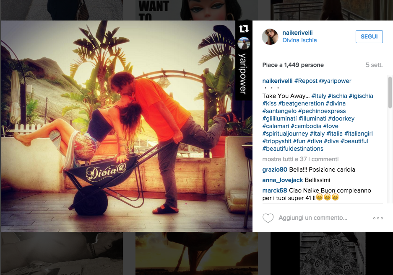393x275 pixels.
Task: View who liked via Piace a 1,449 persone
Action: pos(293,65)
